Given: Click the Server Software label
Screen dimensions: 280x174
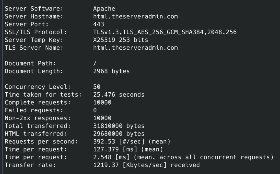Looking at the screenshot, I should coord(34,8).
